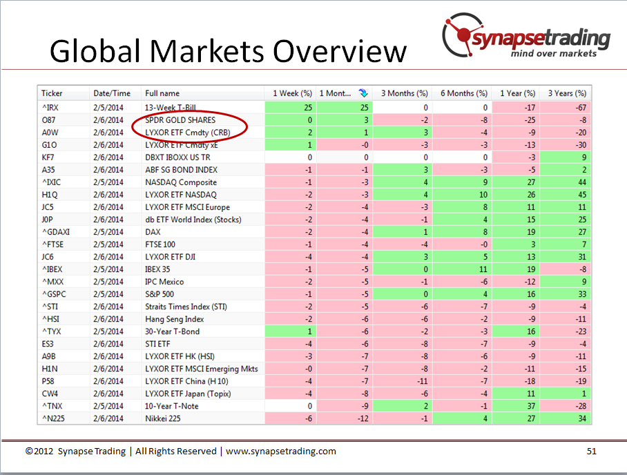The height and width of the screenshot is (475, 627).
Task: Sort by the 1 Week (%) column header
Action: pos(290,93)
